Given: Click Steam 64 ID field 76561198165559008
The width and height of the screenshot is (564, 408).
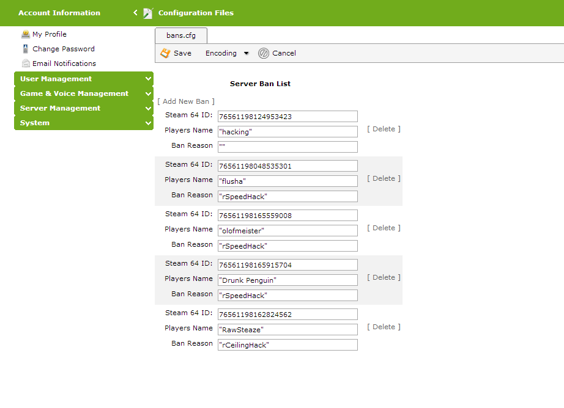Looking at the screenshot, I should pyautogui.click(x=288, y=216).
